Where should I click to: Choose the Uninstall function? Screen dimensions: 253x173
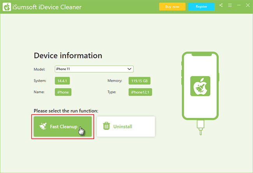[x=126, y=127]
